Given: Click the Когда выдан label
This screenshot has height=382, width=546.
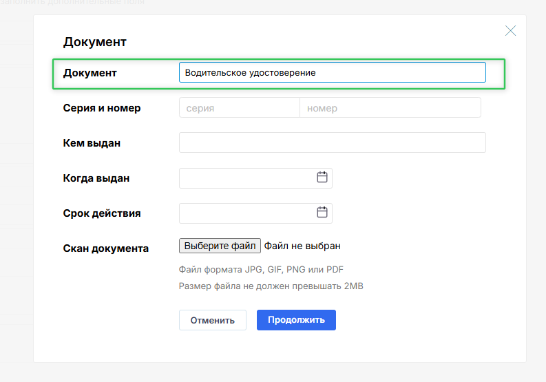Looking at the screenshot, I should tap(96, 178).
